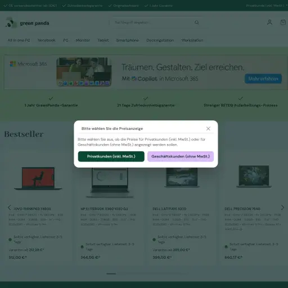This screenshot has width=288, height=288.
Task: Open Dell Precision 7540 product image
Action: click(x=254, y=177)
